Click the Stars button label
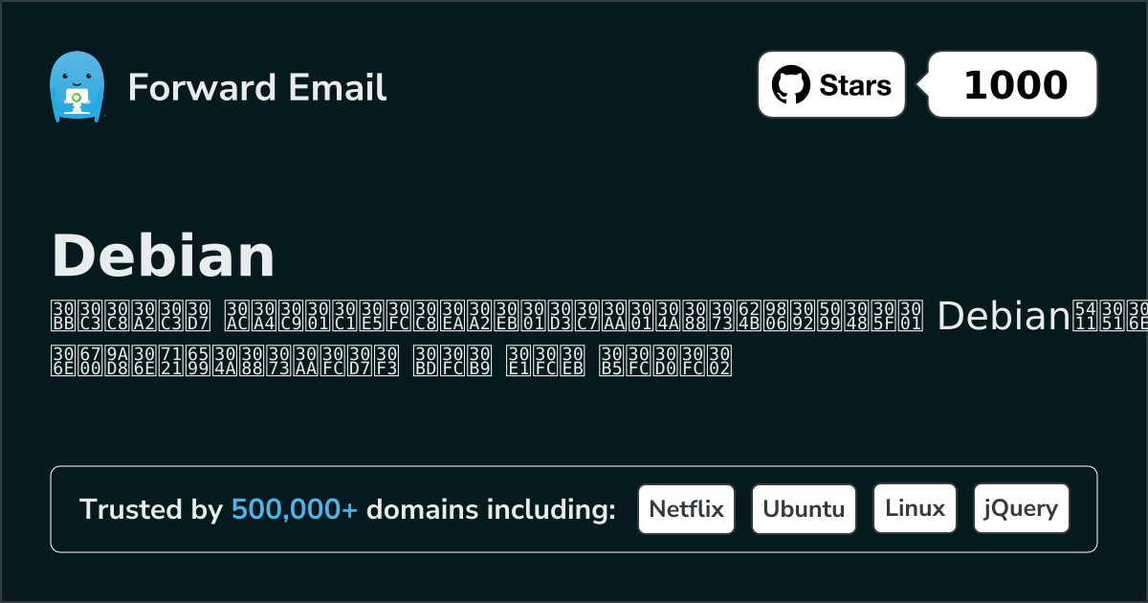Image resolution: width=1148 pixels, height=603 pixels. pyautogui.click(x=854, y=84)
